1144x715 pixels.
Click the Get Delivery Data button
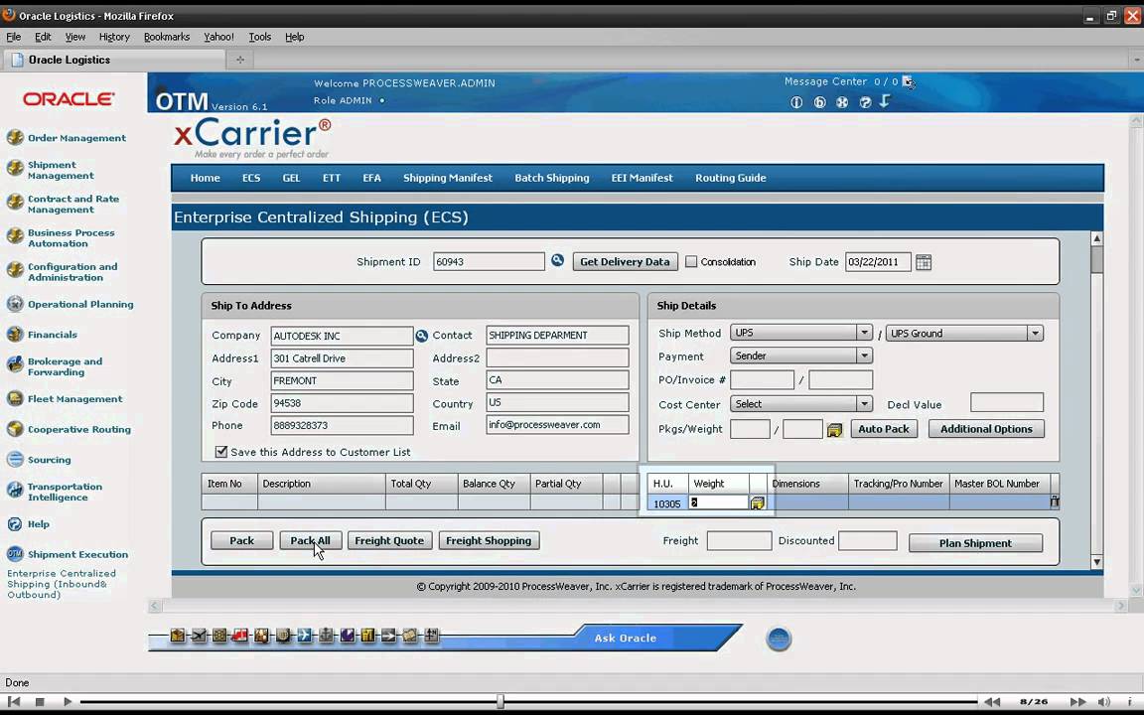626,261
